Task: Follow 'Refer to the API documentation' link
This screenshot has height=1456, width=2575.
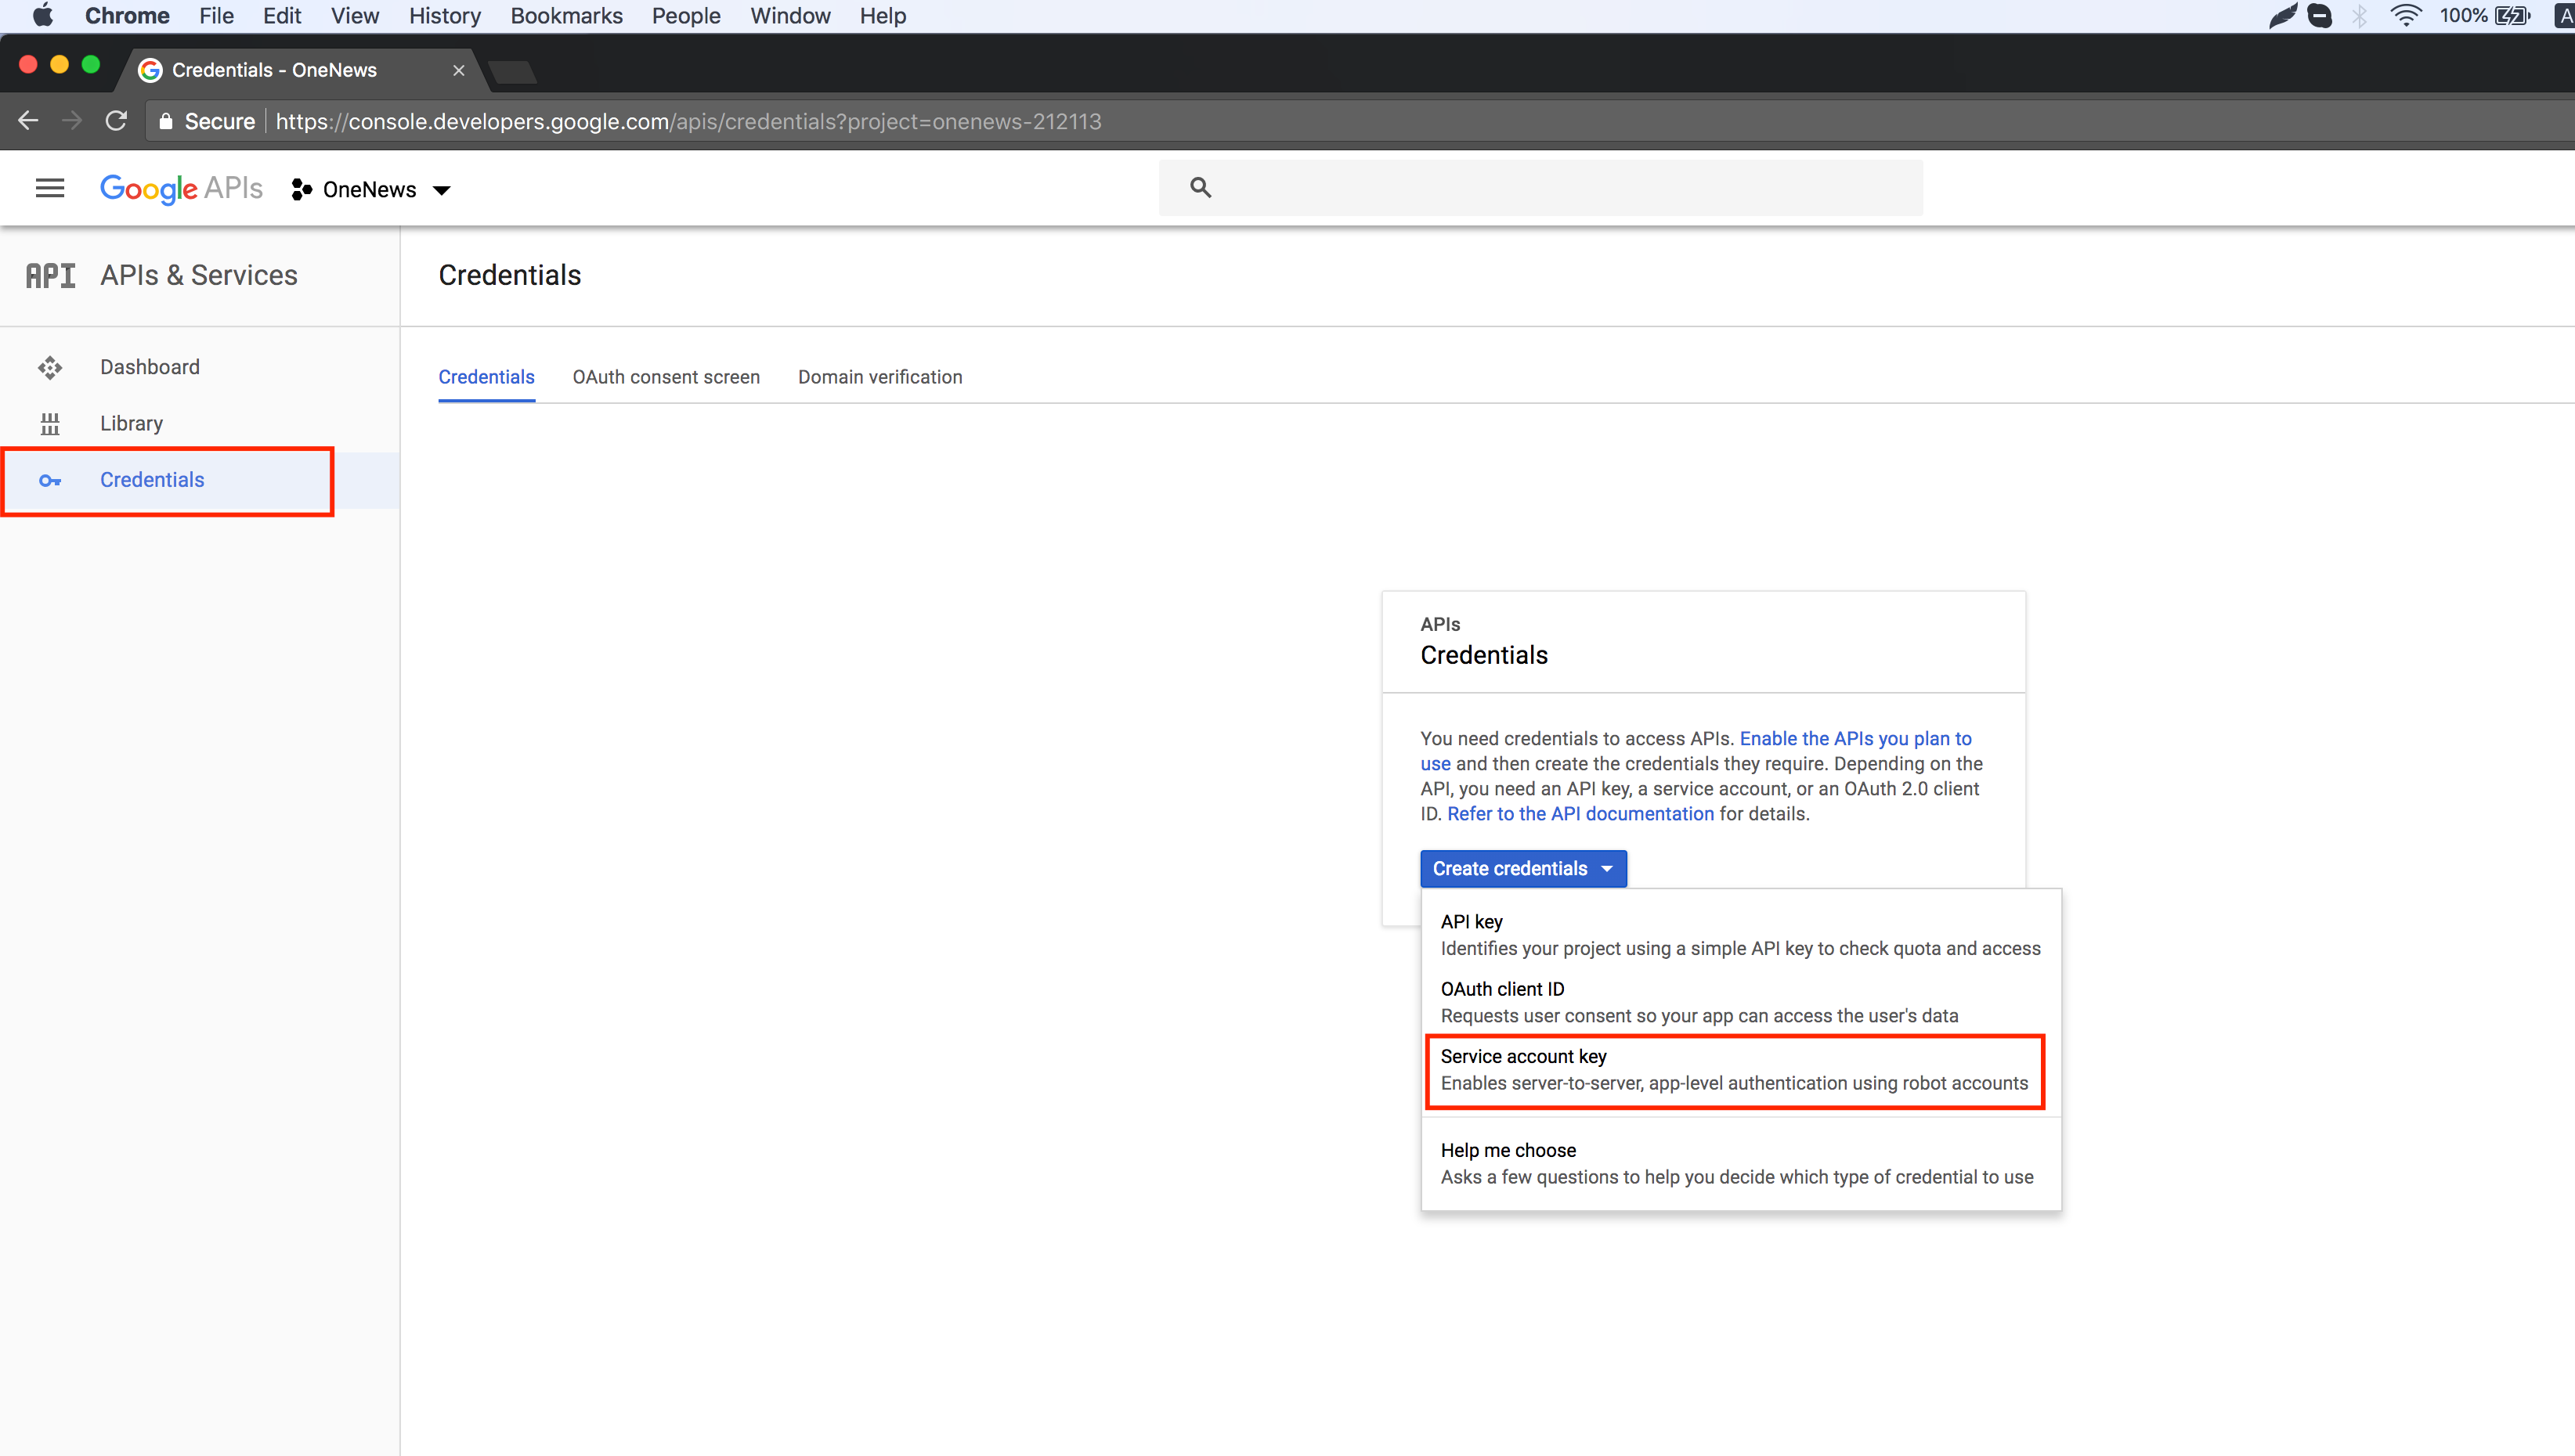Action: coord(1580,814)
